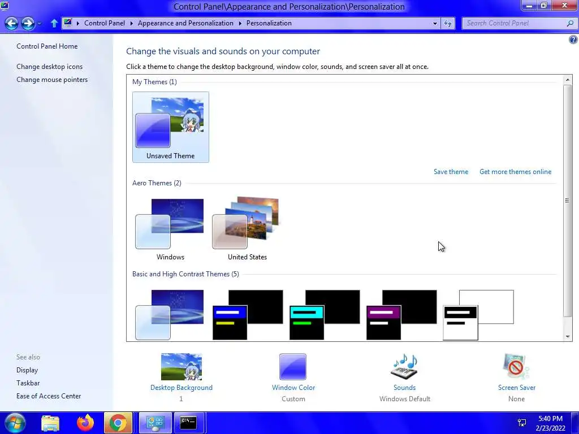Select the white high contrast theme

pos(478,314)
